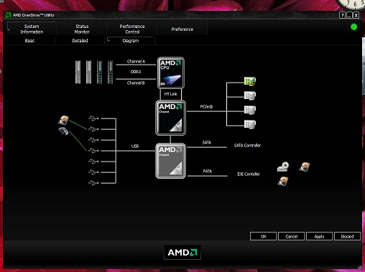Select the bottom PCIe slot icon
The image size is (365, 272).
point(250,124)
